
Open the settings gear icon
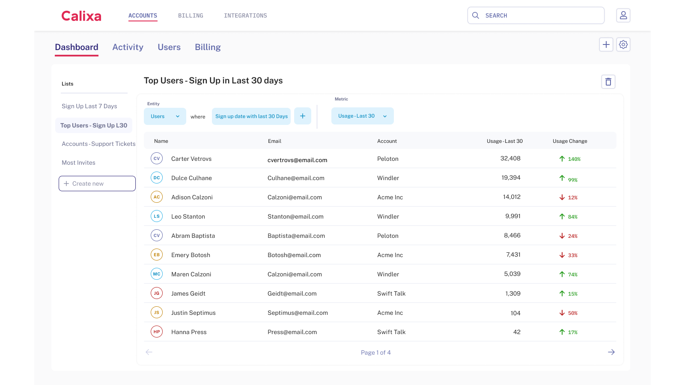(623, 44)
